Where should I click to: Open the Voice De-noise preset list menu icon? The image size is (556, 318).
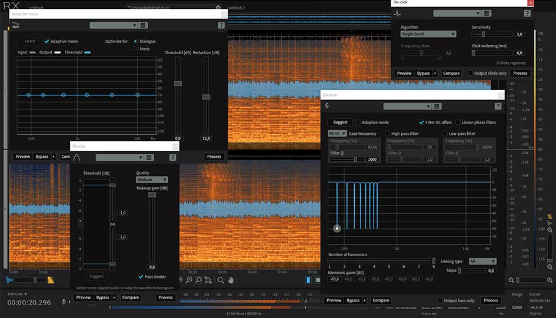143,25
